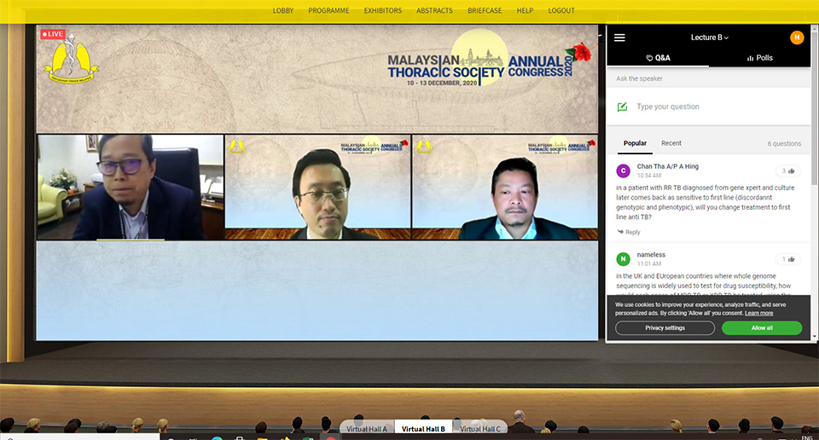Viewport: 819px width, 440px height.
Task: Switch to the Q&A tab
Action: coord(658,58)
